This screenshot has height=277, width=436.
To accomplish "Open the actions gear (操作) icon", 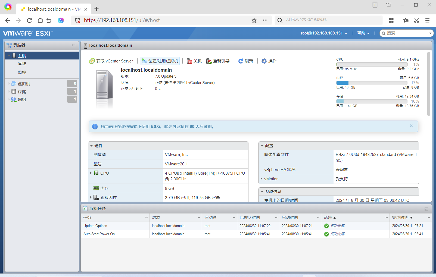I will [x=264, y=61].
